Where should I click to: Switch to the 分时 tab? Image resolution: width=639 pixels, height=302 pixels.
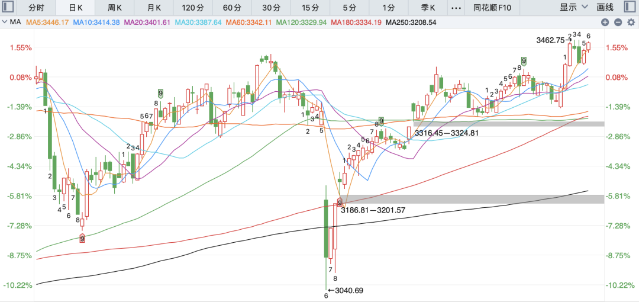coord(37,8)
